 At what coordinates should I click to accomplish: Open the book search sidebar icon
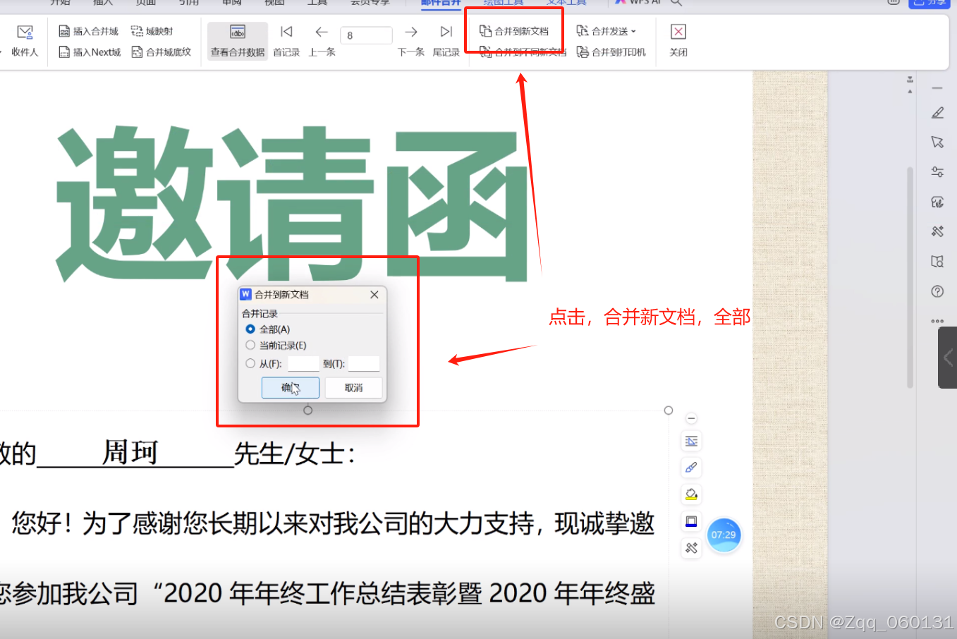[937, 262]
